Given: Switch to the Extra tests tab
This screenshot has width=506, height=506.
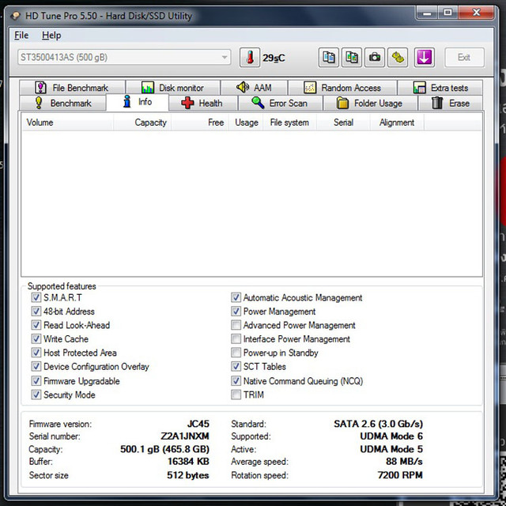Looking at the screenshot, I should (440, 88).
